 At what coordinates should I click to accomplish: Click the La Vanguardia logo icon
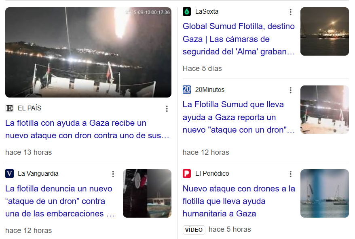click(x=10, y=174)
